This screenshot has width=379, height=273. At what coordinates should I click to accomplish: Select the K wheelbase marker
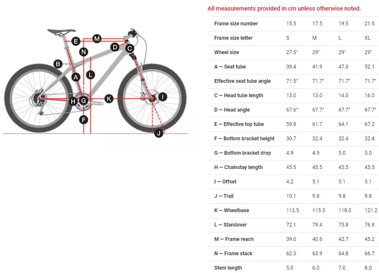pyautogui.click(x=109, y=99)
